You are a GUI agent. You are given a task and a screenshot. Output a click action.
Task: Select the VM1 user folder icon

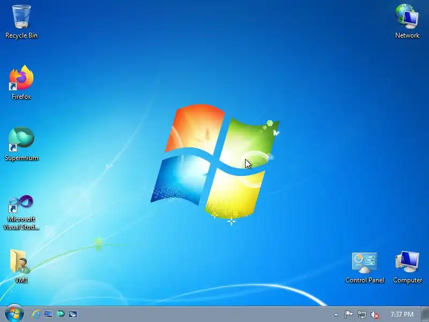[21, 266]
